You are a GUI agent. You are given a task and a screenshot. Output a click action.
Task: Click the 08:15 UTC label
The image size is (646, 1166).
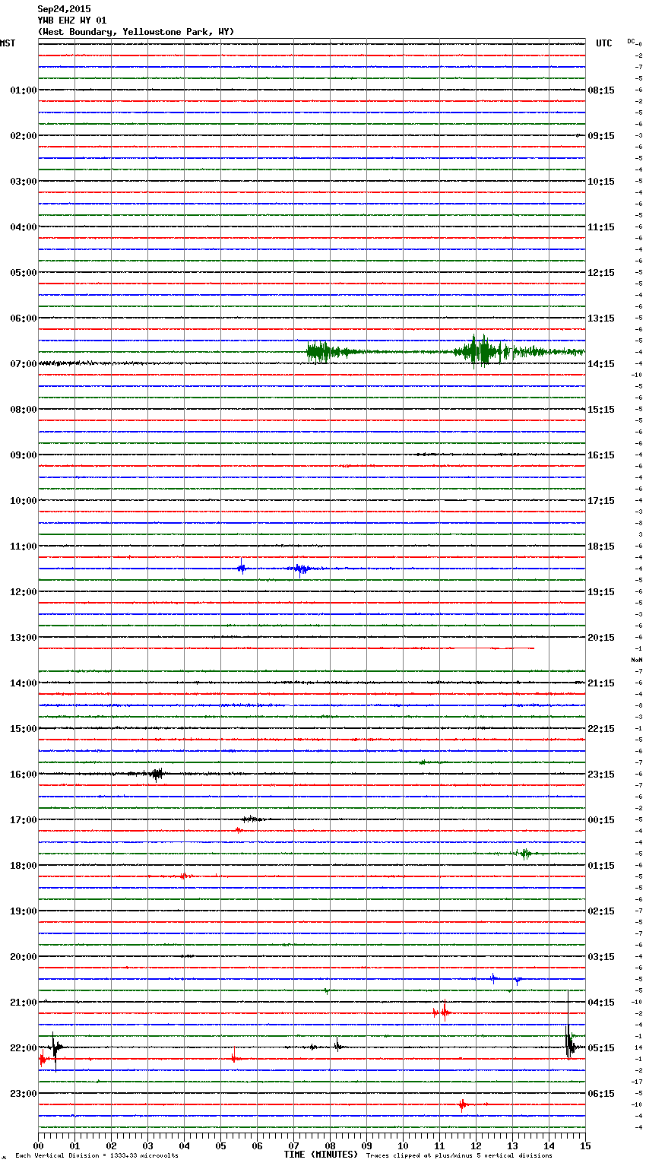(601, 90)
